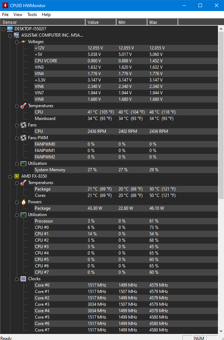Collapse the Fans PWM section
Image resolution: width=224 pixels, height=340 pixels.
[x=17, y=138]
